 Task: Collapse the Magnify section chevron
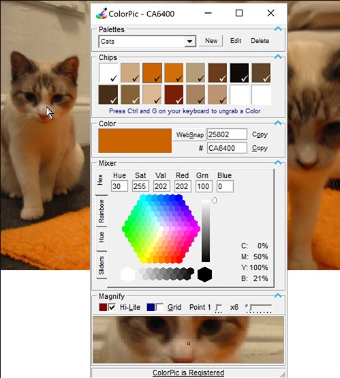click(x=278, y=296)
